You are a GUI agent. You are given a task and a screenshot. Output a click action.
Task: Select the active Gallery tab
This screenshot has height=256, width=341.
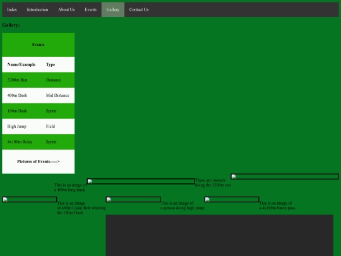[x=113, y=9]
